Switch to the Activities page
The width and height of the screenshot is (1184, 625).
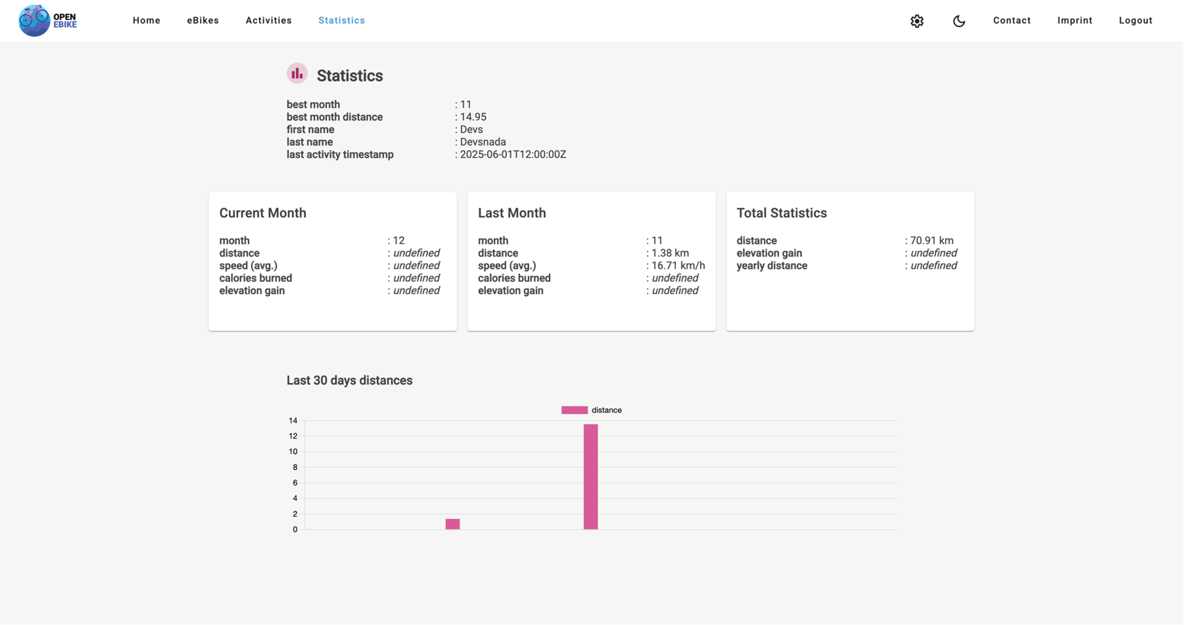point(268,20)
